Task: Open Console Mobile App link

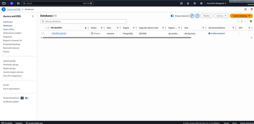Action: click(x=34, y=123)
